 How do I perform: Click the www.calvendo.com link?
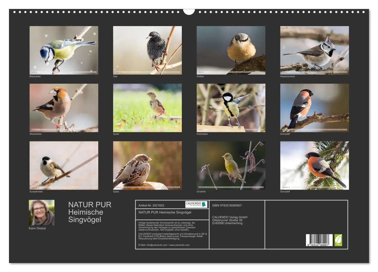pos(179,245)
